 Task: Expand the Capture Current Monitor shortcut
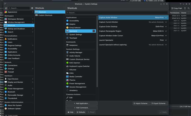(x=166, y=22)
